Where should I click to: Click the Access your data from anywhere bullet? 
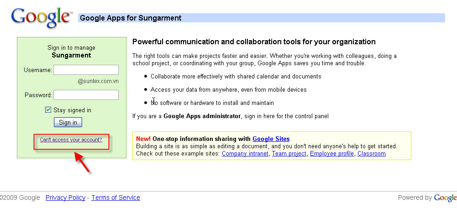click(x=228, y=90)
